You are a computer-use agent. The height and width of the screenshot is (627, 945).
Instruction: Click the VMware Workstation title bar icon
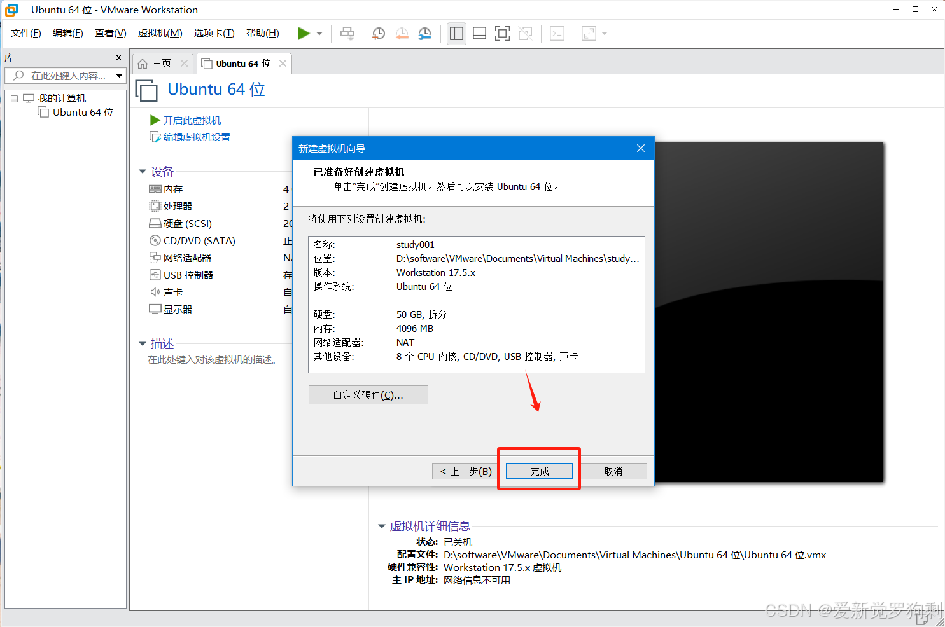click(x=11, y=10)
